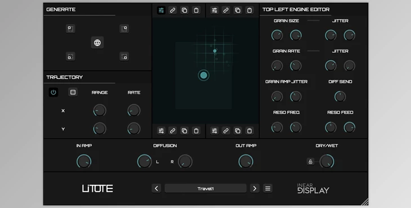Image resolution: width=411 pixels, height=208 pixels.
Task: Click the In Amp knob
Action: [x=84, y=161]
